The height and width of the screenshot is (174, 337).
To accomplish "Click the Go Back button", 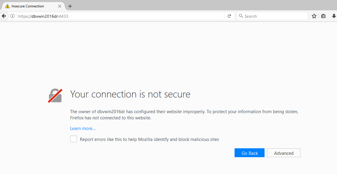I will (x=249, y=153).
